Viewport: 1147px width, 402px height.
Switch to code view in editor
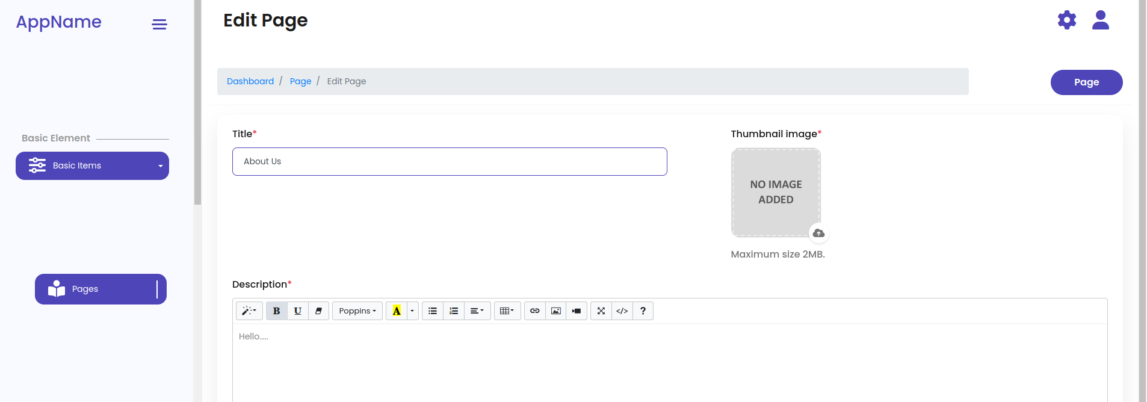click(622, 311)
